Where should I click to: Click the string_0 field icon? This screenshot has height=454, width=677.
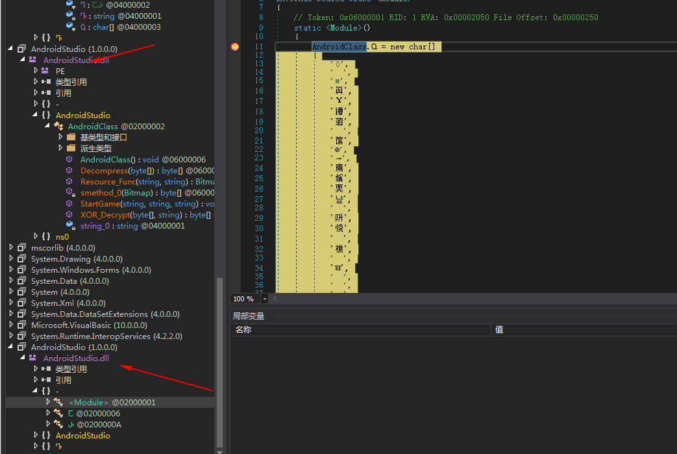click(70, 225)
